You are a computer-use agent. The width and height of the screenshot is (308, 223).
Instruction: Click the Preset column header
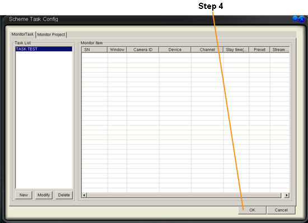pos(259,50)
